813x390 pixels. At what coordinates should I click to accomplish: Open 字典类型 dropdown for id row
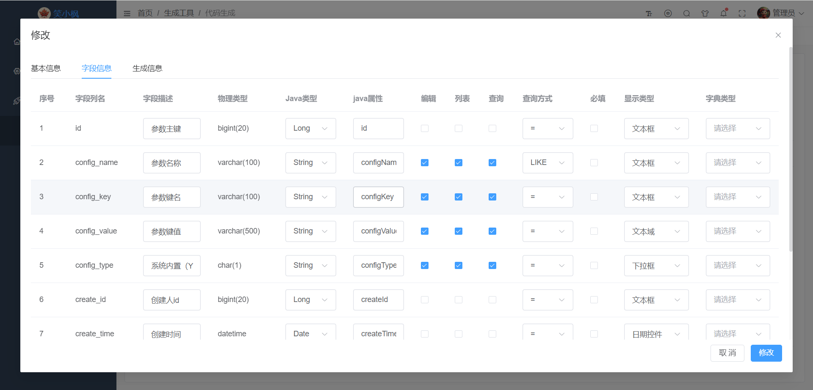[738, 129]
